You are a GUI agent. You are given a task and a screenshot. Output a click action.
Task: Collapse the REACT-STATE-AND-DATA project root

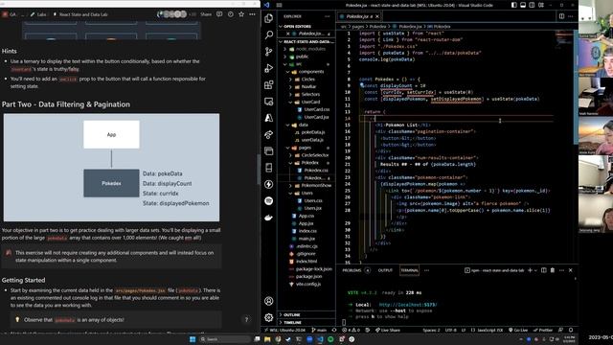(x=306, y=41)
